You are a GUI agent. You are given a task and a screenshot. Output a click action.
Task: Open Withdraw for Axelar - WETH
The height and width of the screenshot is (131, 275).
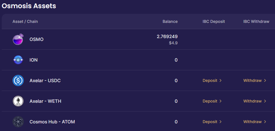(x=255, y=101)
